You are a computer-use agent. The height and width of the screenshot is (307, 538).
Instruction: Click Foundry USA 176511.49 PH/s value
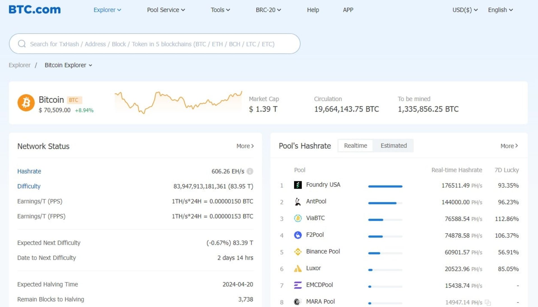pos(462,186)
